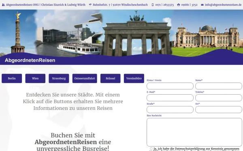Click the Victory Column banner image
Screen dimensions: 243x151
pos(18,32)
